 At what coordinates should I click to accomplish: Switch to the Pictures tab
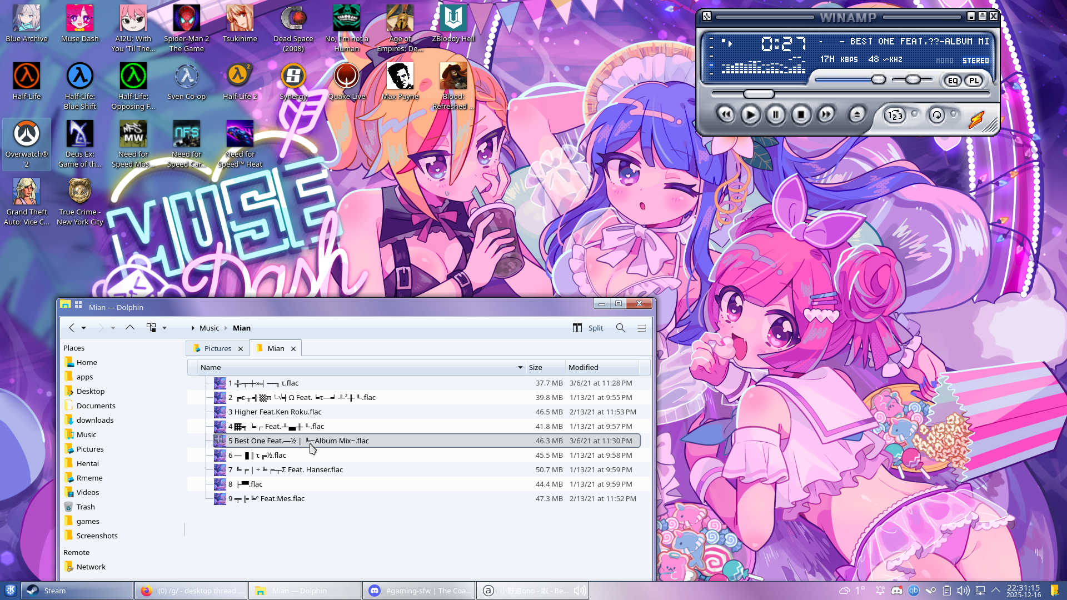pos(217,348)
